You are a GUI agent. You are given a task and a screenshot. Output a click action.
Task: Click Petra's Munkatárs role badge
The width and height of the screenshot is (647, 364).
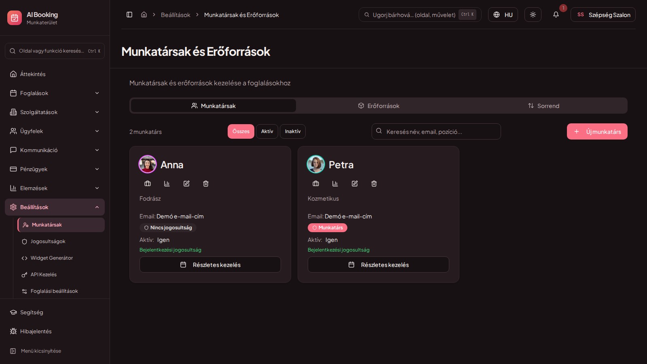pyautogui.click(x=328, y=228)
